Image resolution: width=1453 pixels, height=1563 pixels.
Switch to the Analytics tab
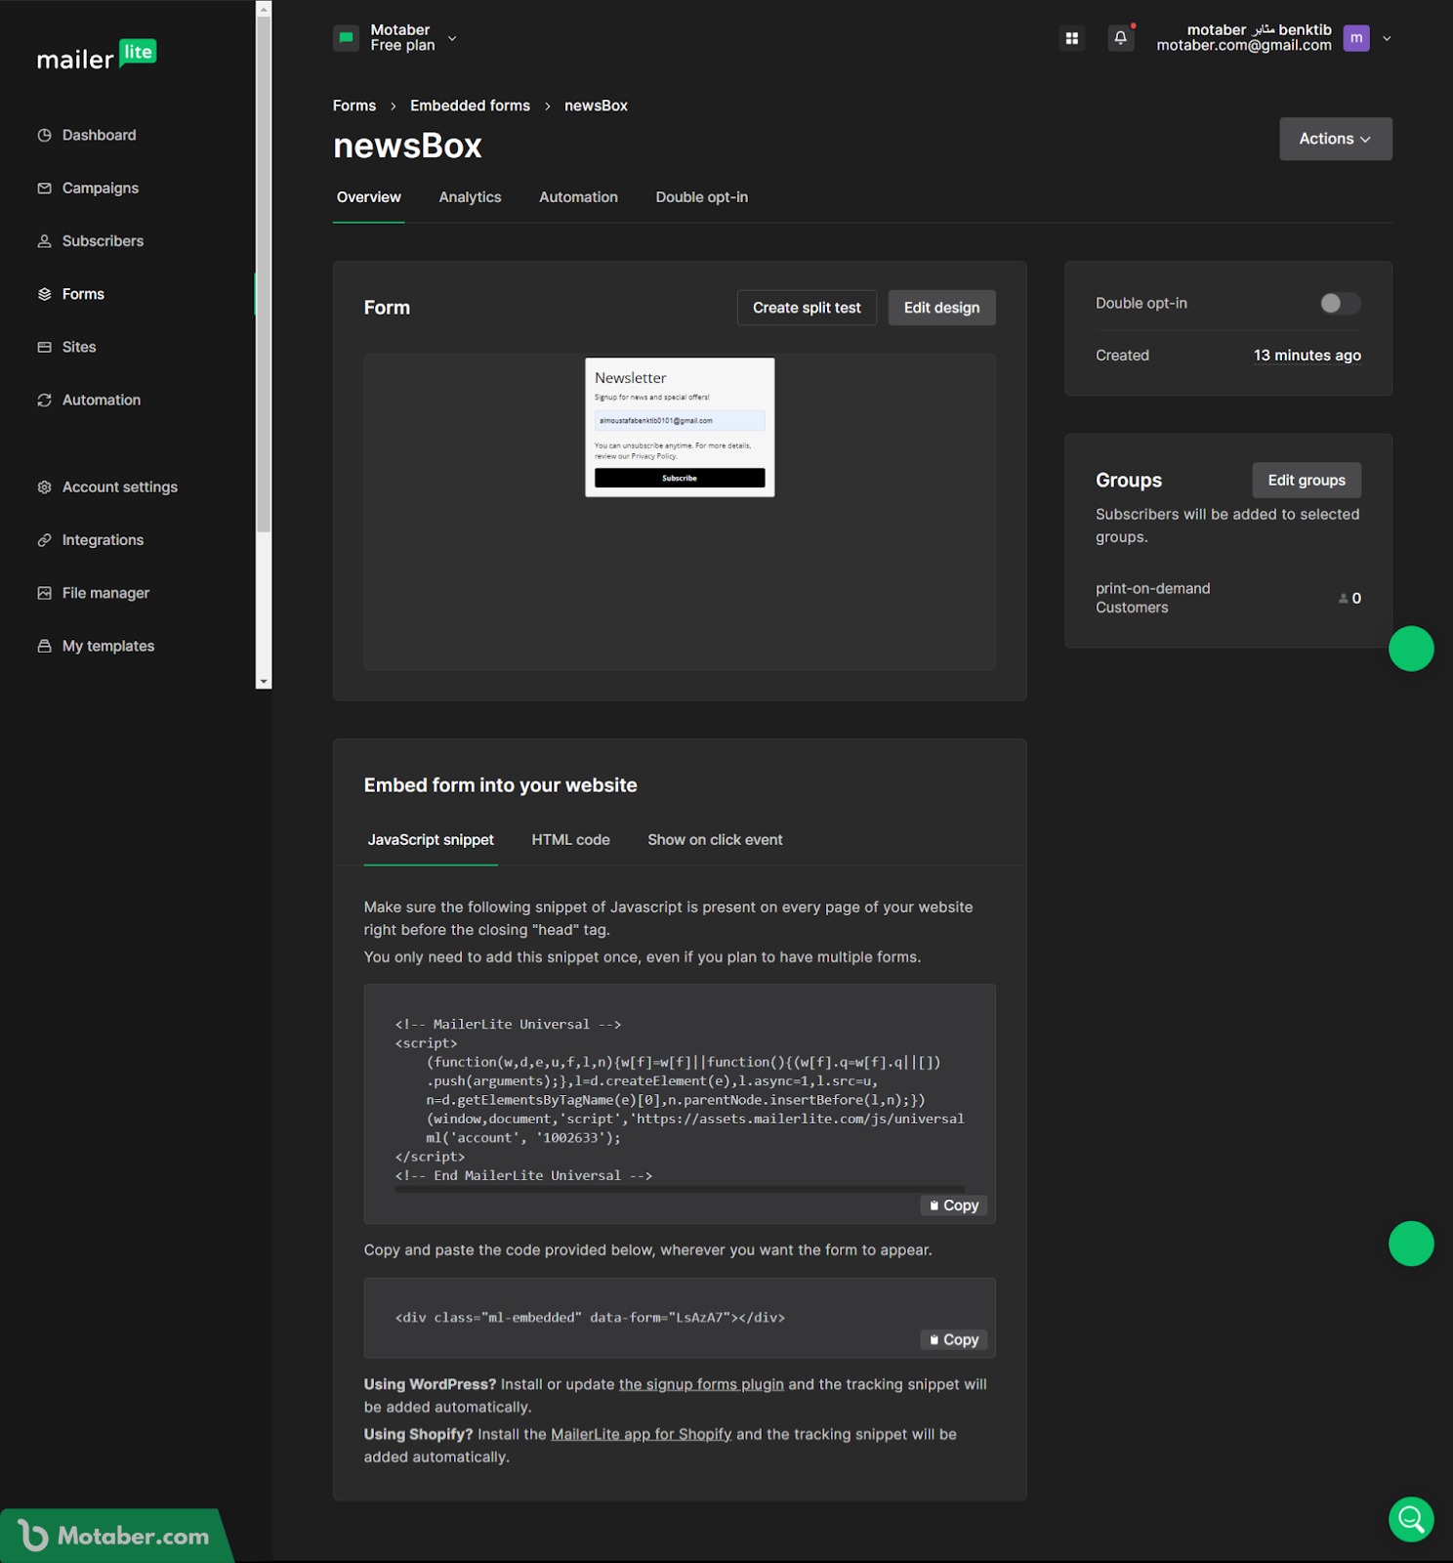tap(470, 197)
